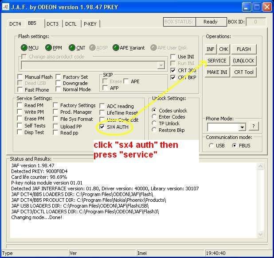Image resolution: width=274 pixels, height=258 pixels.
Task: Select the TP Unlock radio button
Action: click(154, 123)
